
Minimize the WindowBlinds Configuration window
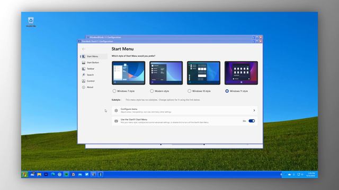pyautogui.click(x=253, y=37)
